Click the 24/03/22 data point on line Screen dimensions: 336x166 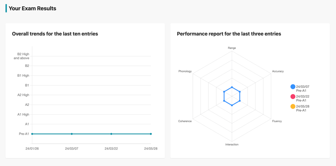(x=111, y=134)
